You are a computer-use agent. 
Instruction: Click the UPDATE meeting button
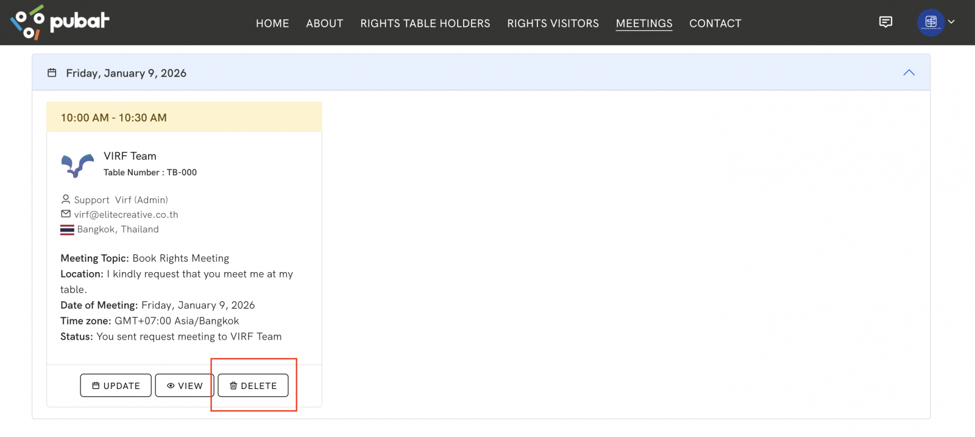[x=116, y=385]
